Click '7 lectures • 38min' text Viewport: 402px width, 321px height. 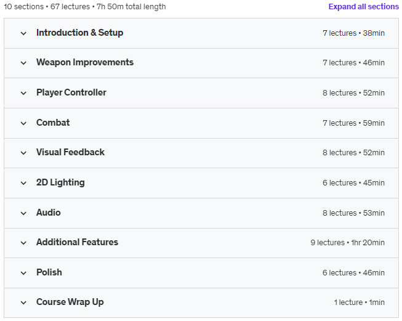(x=353, y=33)
